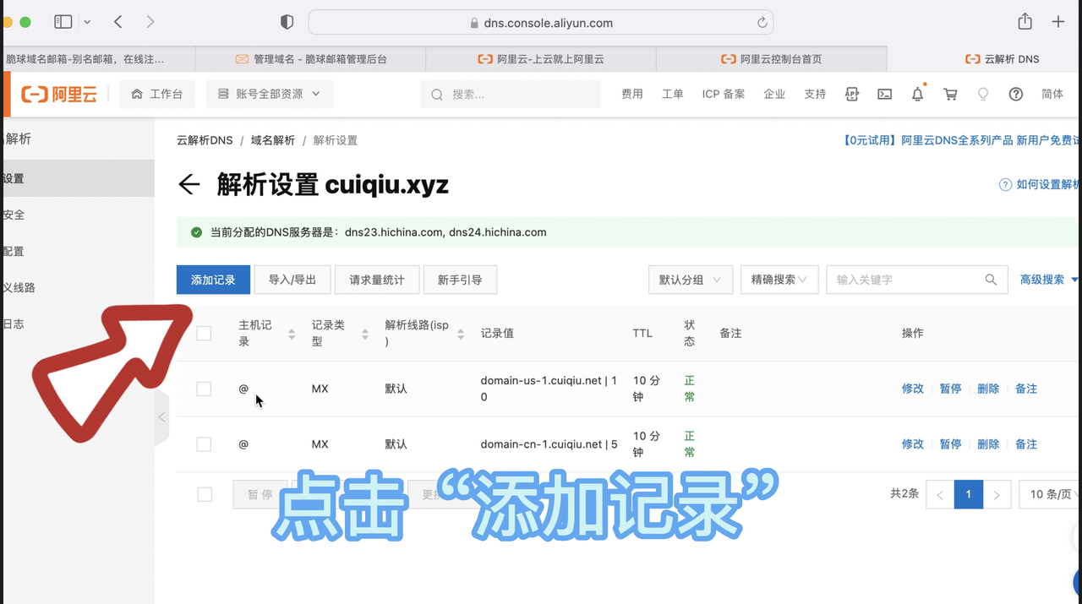The image size is (1082, 604).
Task: Open 支持 menu
Action: (815, 94)
